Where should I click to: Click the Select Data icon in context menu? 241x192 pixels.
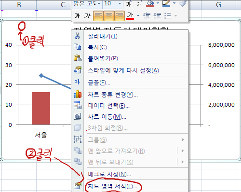click(x=78, y=105)
